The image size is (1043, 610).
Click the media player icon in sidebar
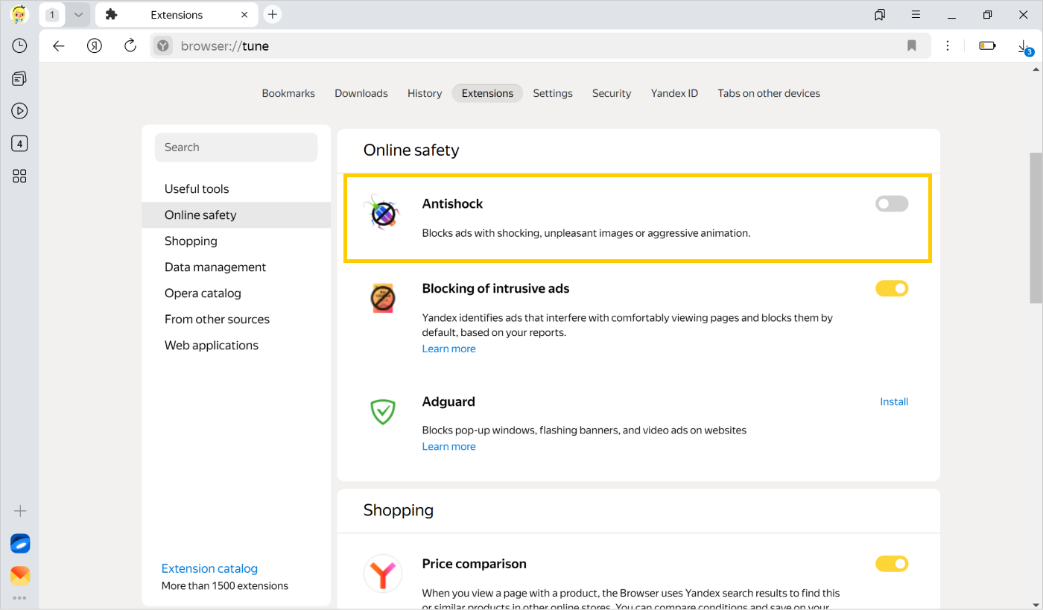point(19,111)
